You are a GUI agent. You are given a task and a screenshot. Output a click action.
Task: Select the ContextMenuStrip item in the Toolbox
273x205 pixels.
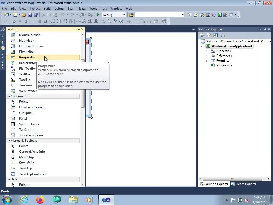(43, 152)
